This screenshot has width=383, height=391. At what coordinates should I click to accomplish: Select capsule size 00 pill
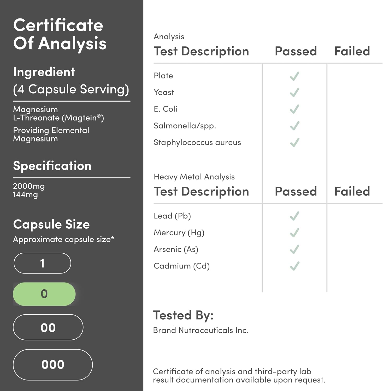[x=48, y=327]
